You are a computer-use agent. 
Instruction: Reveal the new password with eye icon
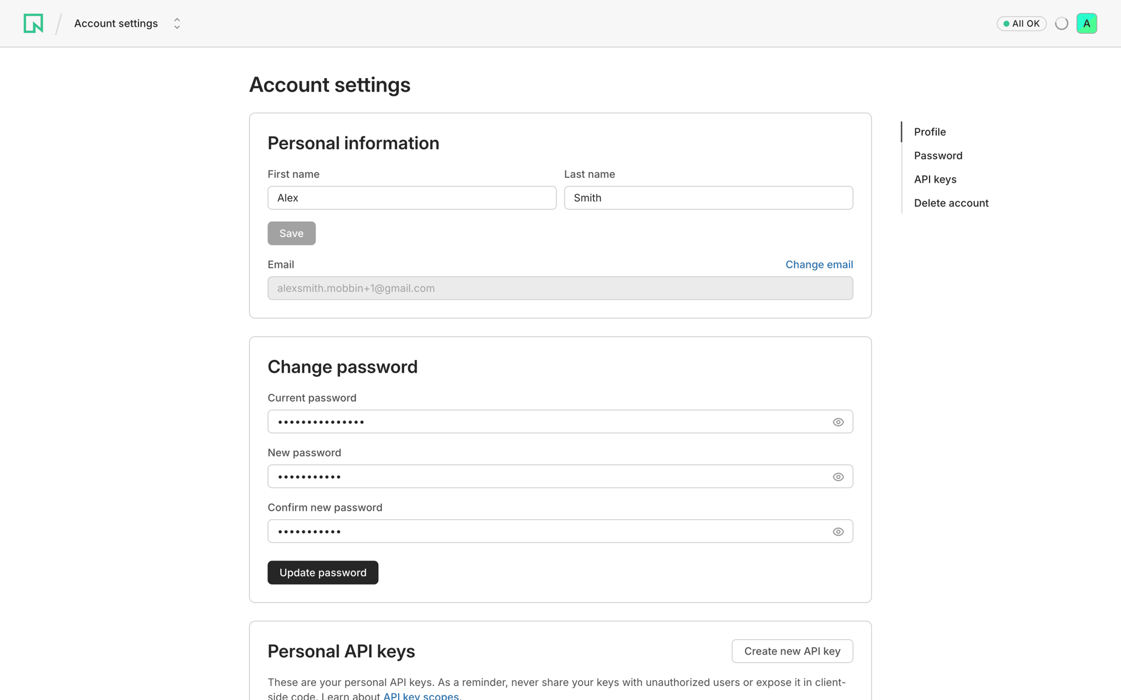point(838,477)
